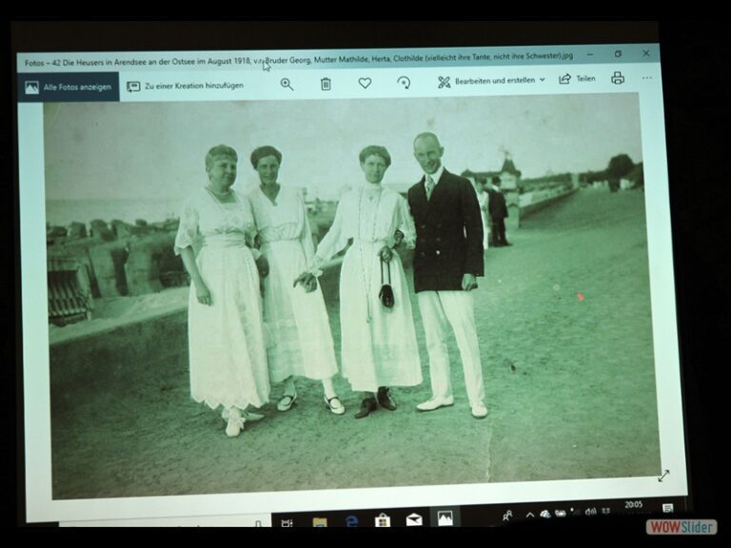Open the 'Teilen' share option

[x=577, y=79]
